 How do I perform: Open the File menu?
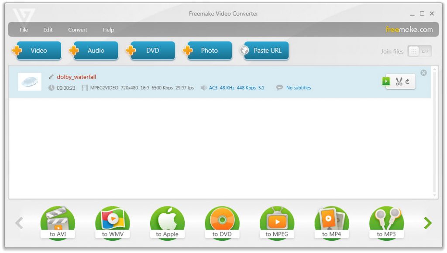pos(24,30)
